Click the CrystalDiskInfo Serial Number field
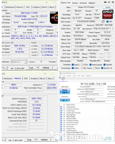 pyautogui.click(x=94, y=89)
